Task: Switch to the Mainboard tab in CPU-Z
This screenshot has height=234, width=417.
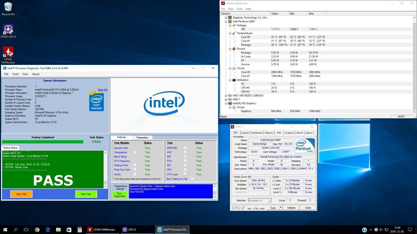Action: click(257, 133)
